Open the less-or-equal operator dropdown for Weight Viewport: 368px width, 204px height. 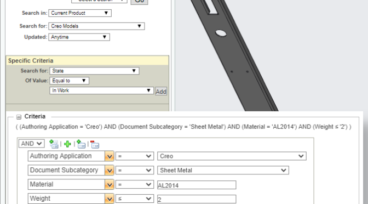[135, 199]
